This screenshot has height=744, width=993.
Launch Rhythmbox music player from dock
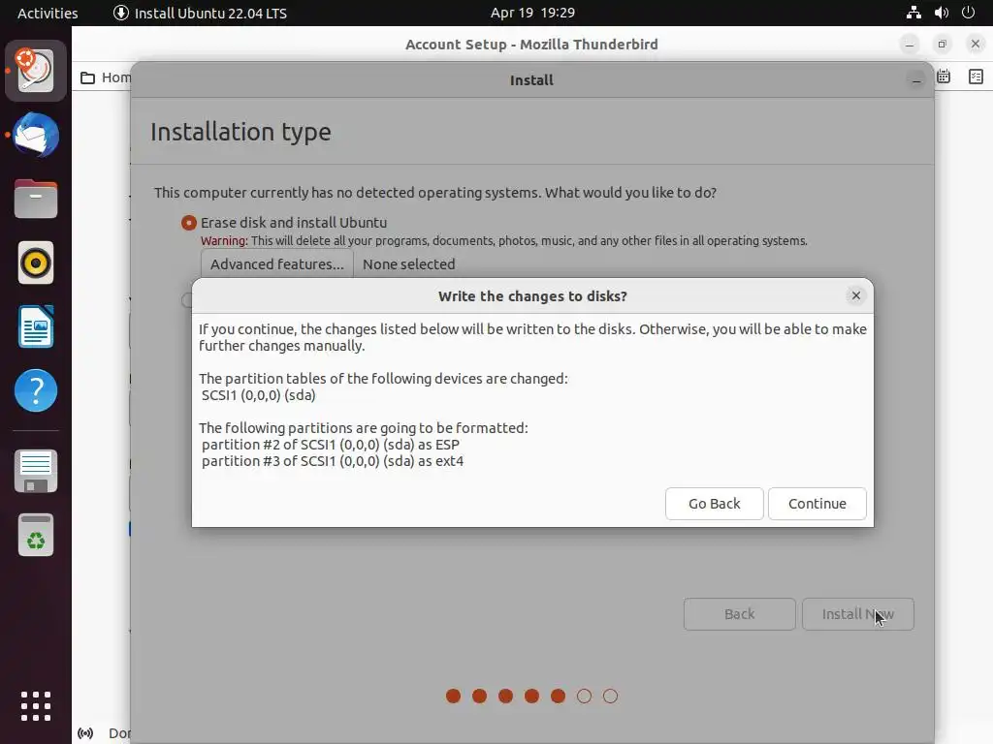36,263
